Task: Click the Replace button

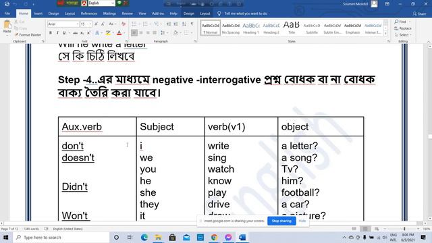Action: (403, 28)
